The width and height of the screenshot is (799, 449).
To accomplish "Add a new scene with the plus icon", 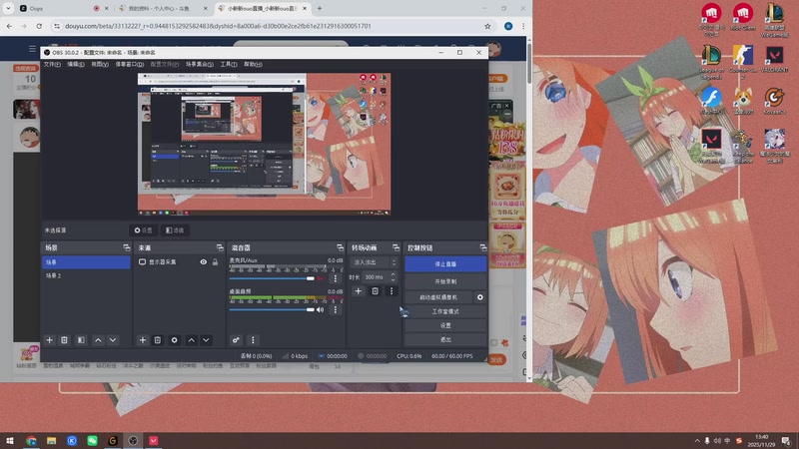I will 49,340.
